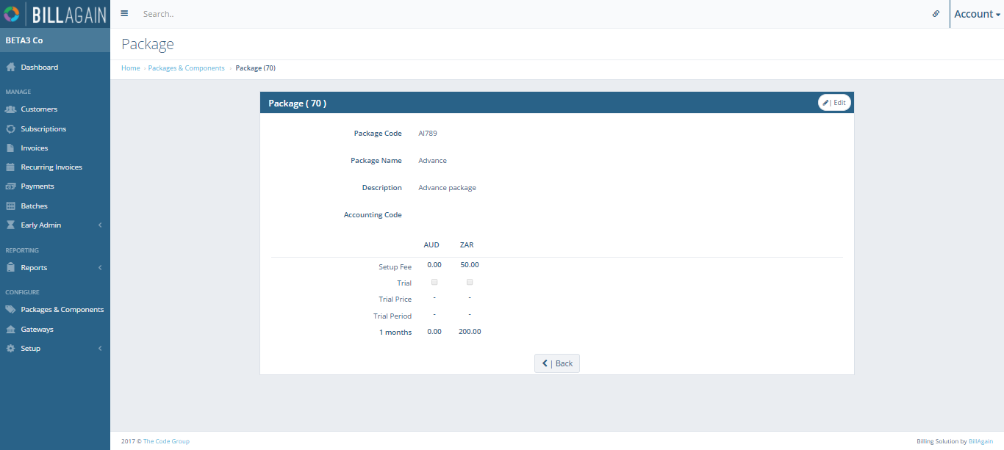Click the Trial Price label link
This screenshot has height=450, width=1004.
click(395, 300)
